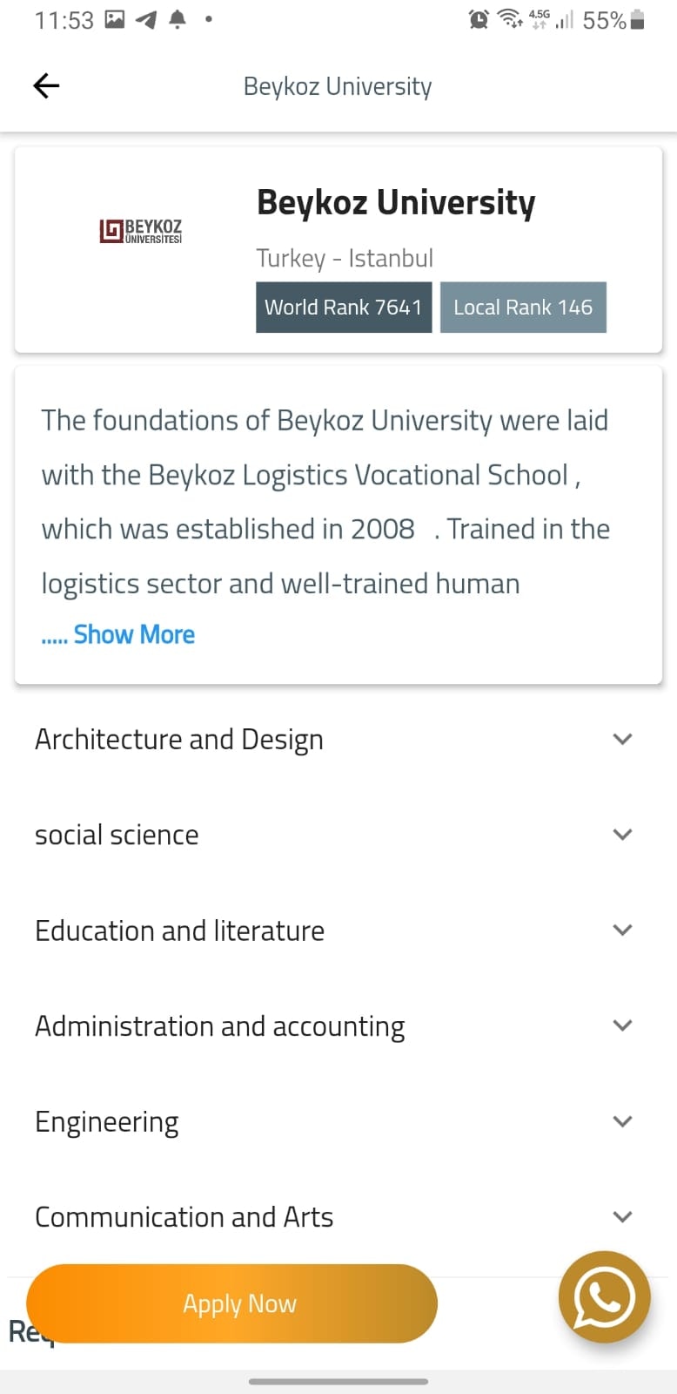Screen dimensions: 677x1394
Task: Tap the World Rank 7641 badge
Action: point(344,308)
